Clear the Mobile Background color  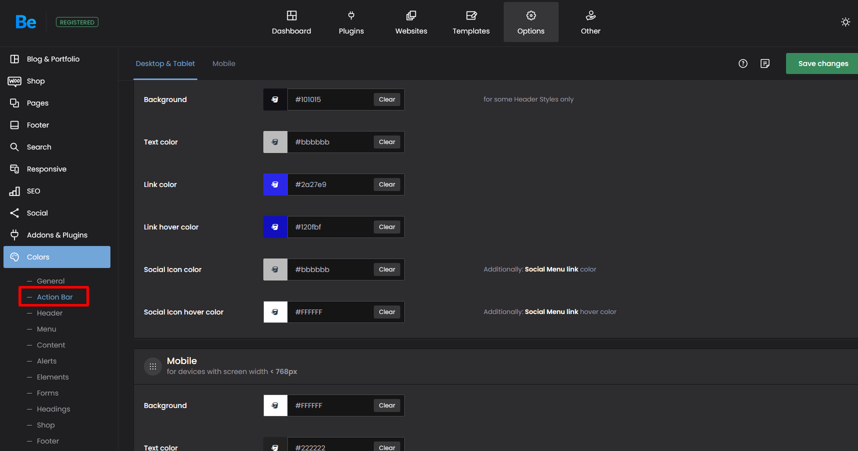coord(387,405)
